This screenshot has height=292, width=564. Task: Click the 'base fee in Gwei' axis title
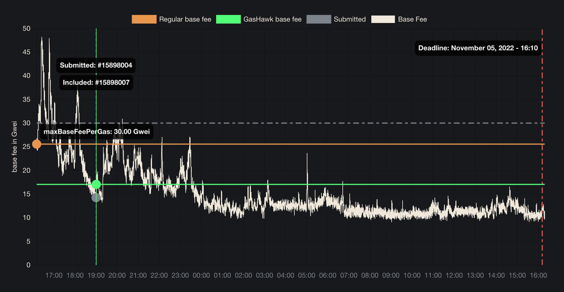[x=15, y=146]
